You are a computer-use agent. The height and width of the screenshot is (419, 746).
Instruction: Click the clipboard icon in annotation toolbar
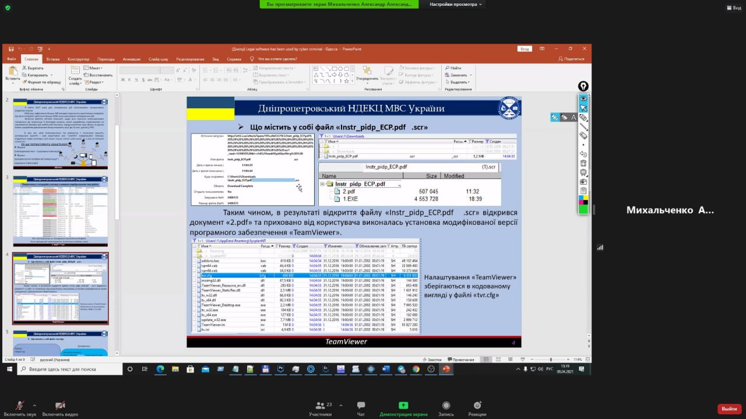click(583, 191)
